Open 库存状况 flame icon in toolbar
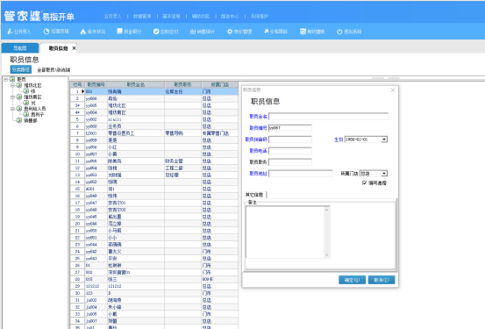485x329 pixels. pos(83,32)
